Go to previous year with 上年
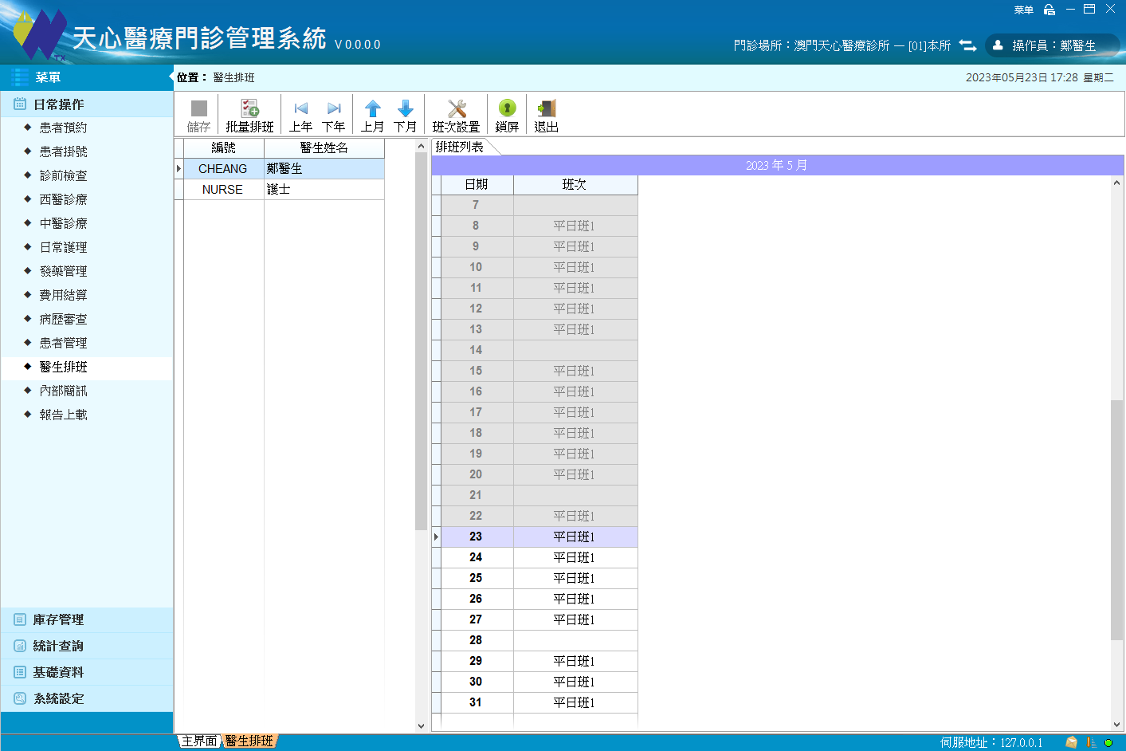The height and width of the screenshot is (751, 1126). (300, 116)
